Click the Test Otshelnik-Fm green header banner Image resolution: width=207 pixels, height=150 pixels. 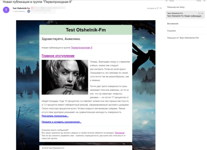click(x=86, y=30)
